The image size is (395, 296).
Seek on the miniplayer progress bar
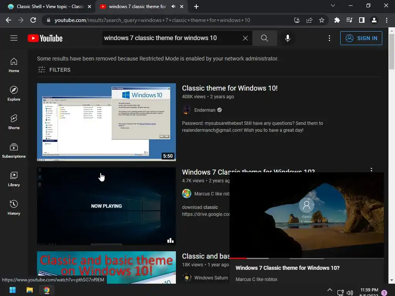tap(307, 258)
